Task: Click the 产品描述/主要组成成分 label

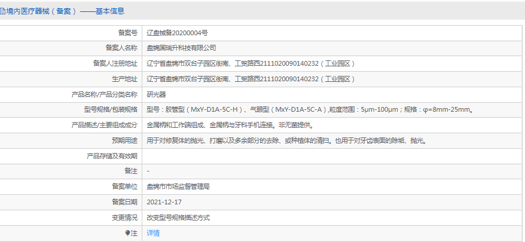Action: [x=105, y=125]
